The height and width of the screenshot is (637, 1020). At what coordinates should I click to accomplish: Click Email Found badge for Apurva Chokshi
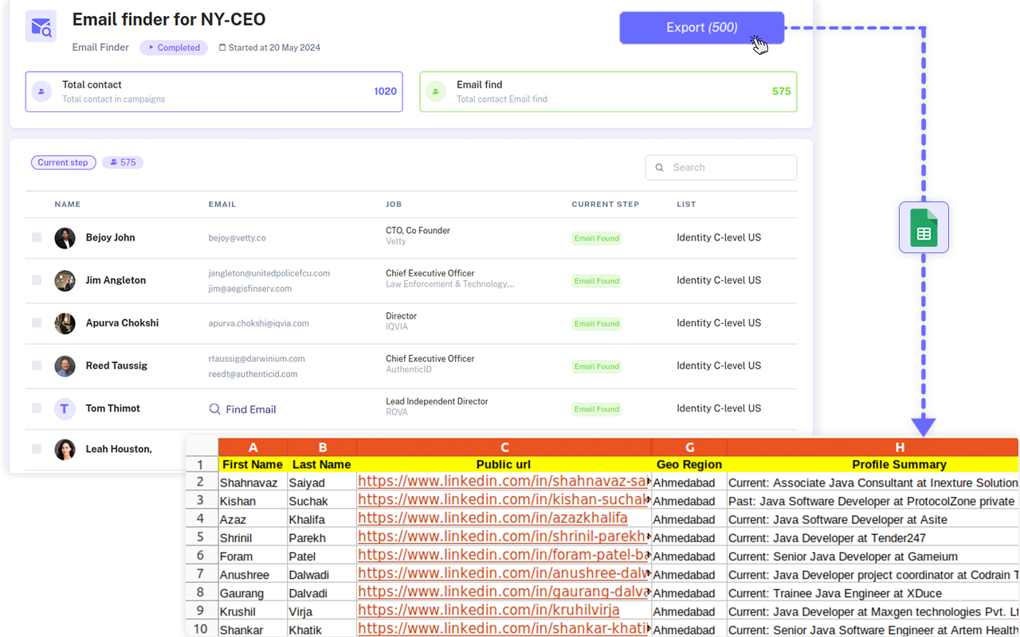tap(597, 324)
